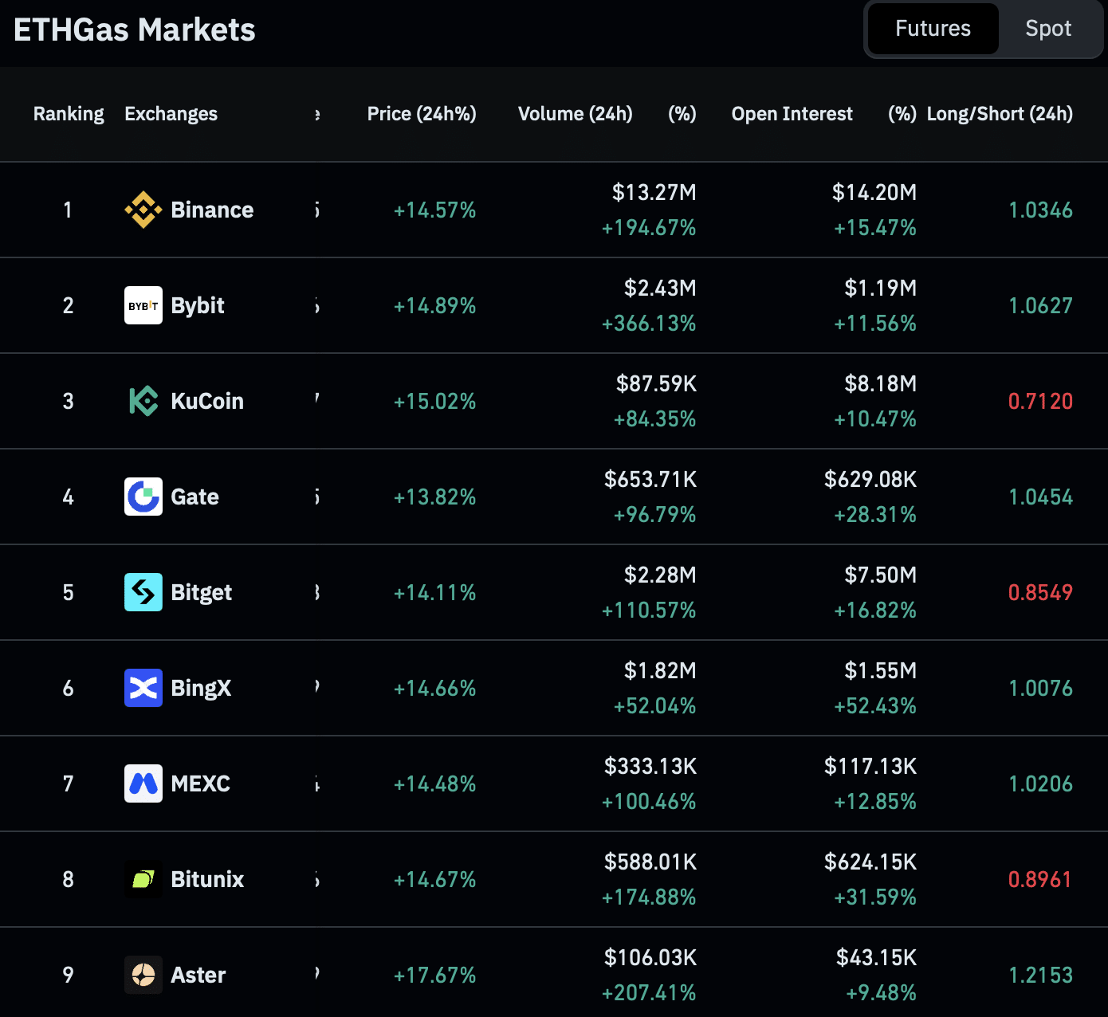This screenshot has height=1017, width=1108.
Task: Open the Bitunix exchange link
Action: click(207, 879)
